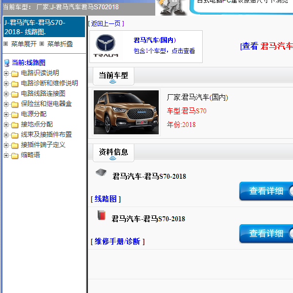The width and height of the screenshot is (293, 293).
Task: Click folder icon beside 接地点分配
Action: [15, 125]
